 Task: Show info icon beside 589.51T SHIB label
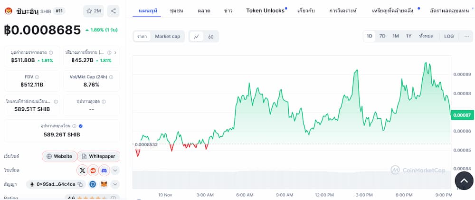[56, 102]
